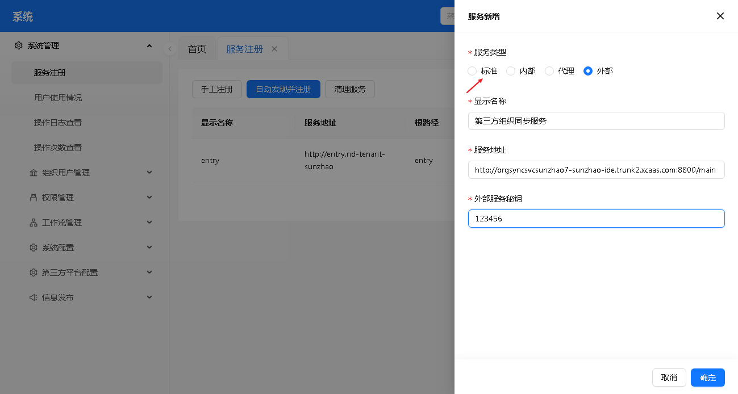738x394 pixels.
Task: Expand the 工作流管理 menu chevron
Action: [149, 222]
